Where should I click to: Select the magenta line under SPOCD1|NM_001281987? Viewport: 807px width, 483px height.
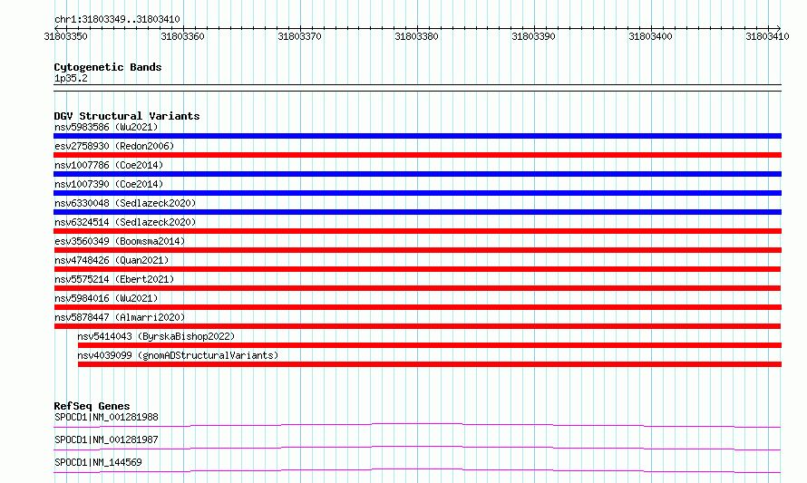point(417,448)
